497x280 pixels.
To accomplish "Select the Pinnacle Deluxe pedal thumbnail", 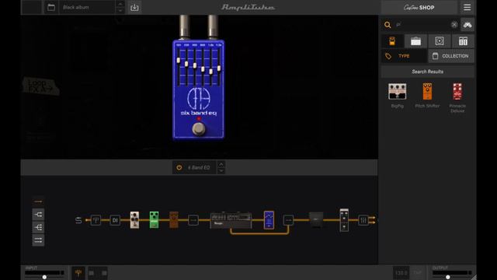I will pos(457,92).
